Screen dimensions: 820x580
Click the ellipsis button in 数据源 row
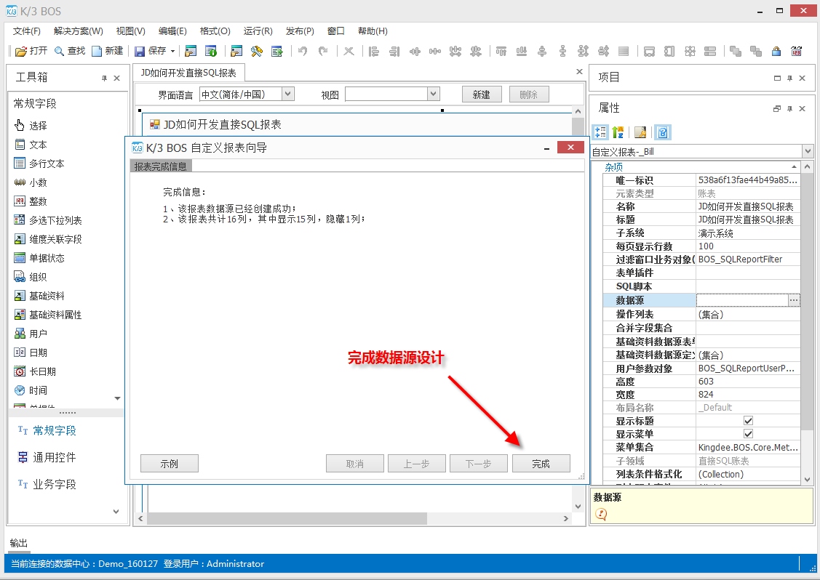tap(794, 300)
